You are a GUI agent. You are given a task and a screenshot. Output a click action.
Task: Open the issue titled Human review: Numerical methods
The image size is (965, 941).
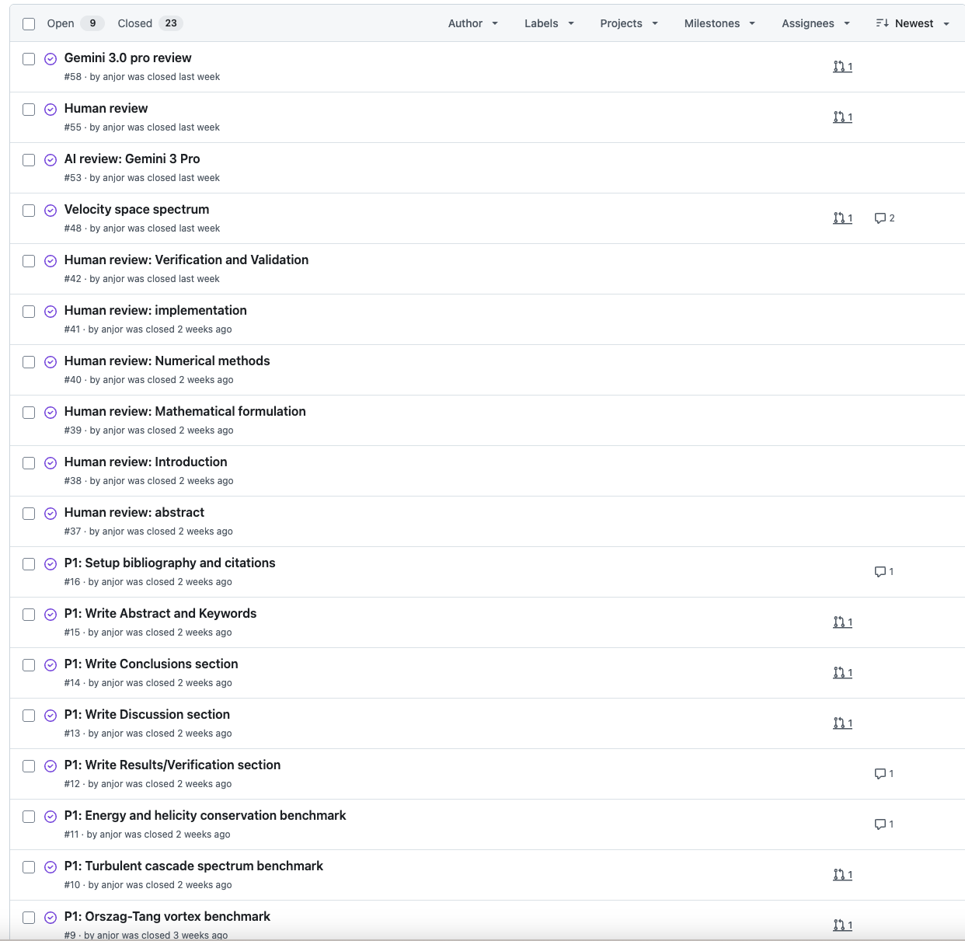tap(166, 361)
